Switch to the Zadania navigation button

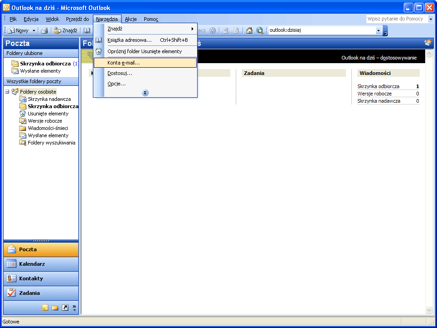point(41,293)
